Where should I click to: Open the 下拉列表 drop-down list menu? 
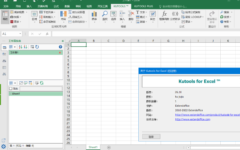point(47,12)
